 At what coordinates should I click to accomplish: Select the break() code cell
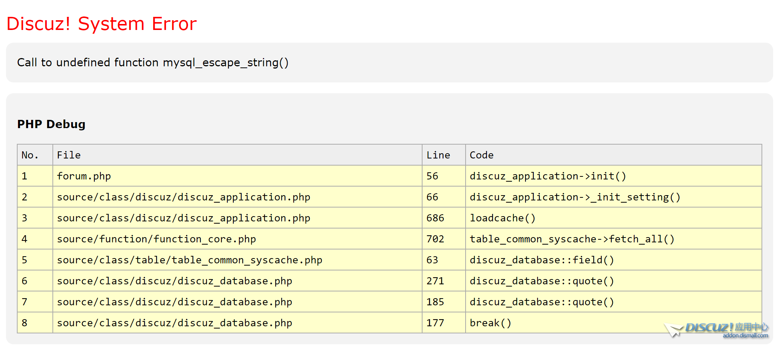pos(490,323)
